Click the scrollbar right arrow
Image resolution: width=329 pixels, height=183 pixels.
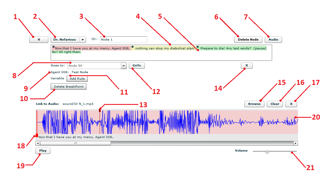tap(296, 143)
